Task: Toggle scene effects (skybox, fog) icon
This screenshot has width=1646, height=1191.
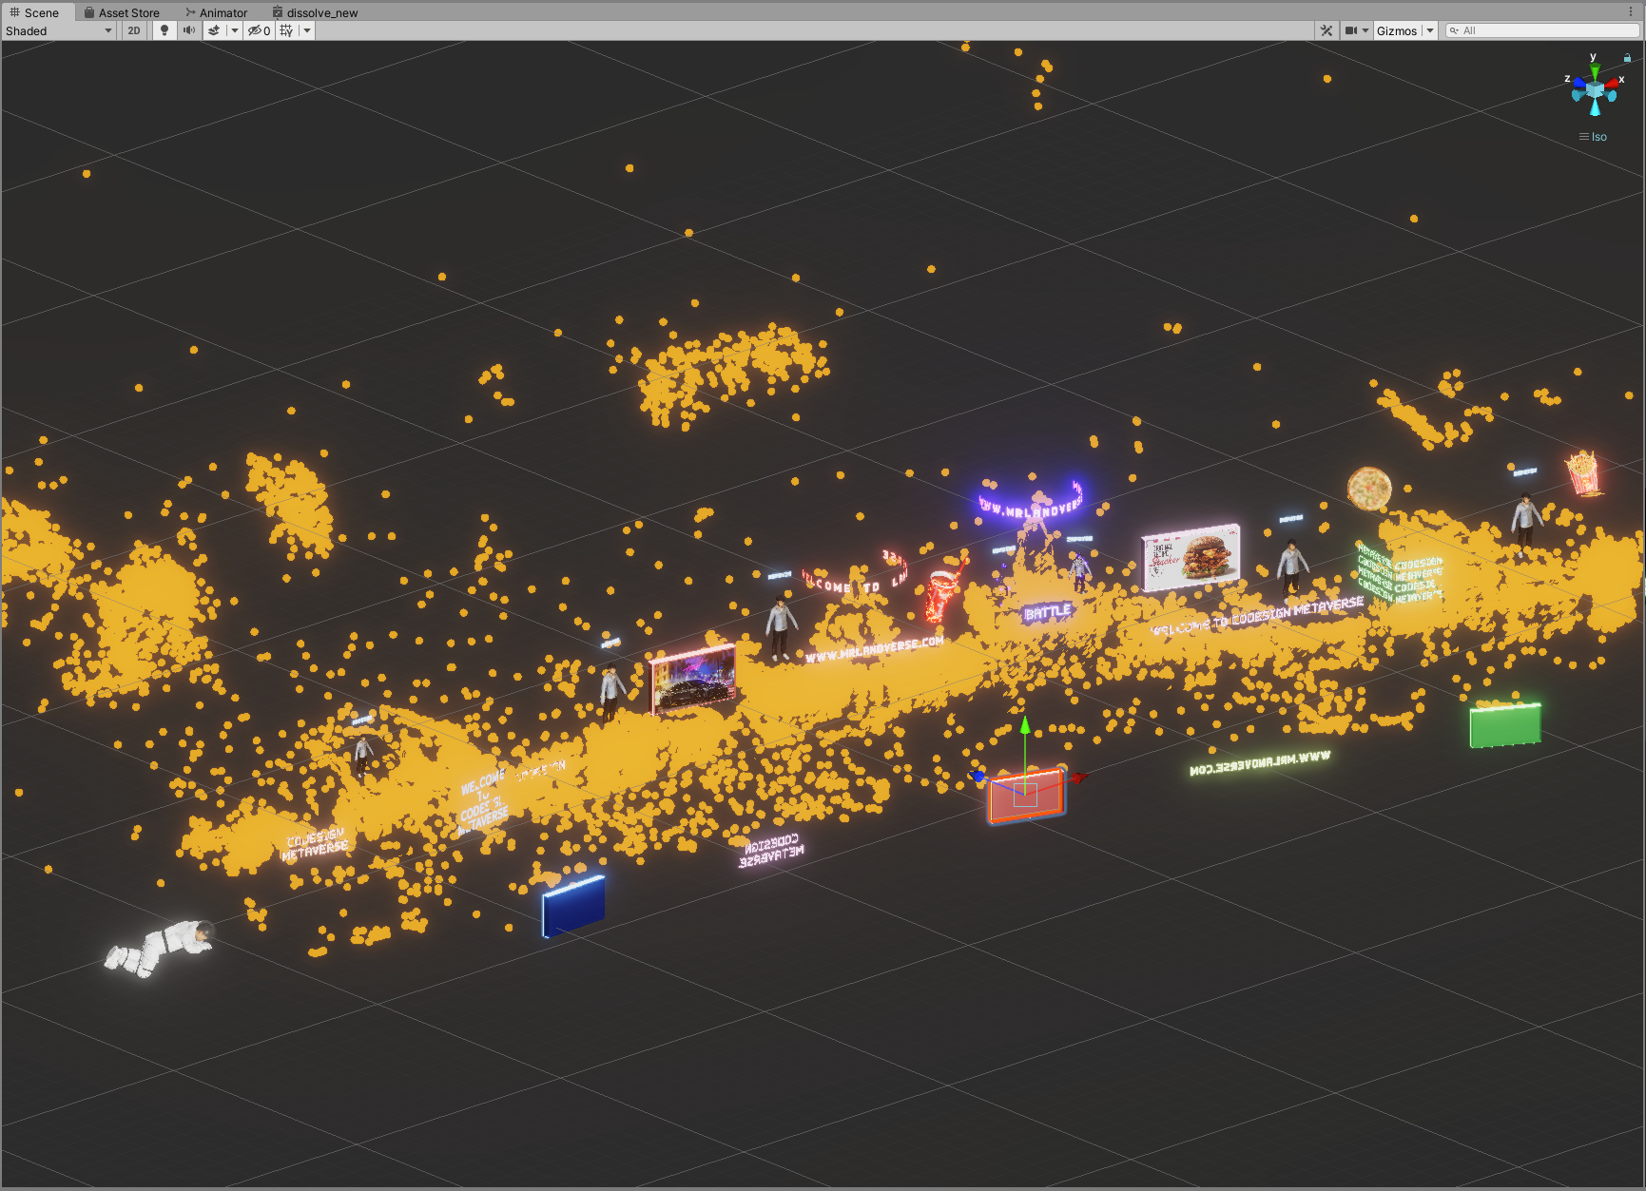Action: (214, 30)
